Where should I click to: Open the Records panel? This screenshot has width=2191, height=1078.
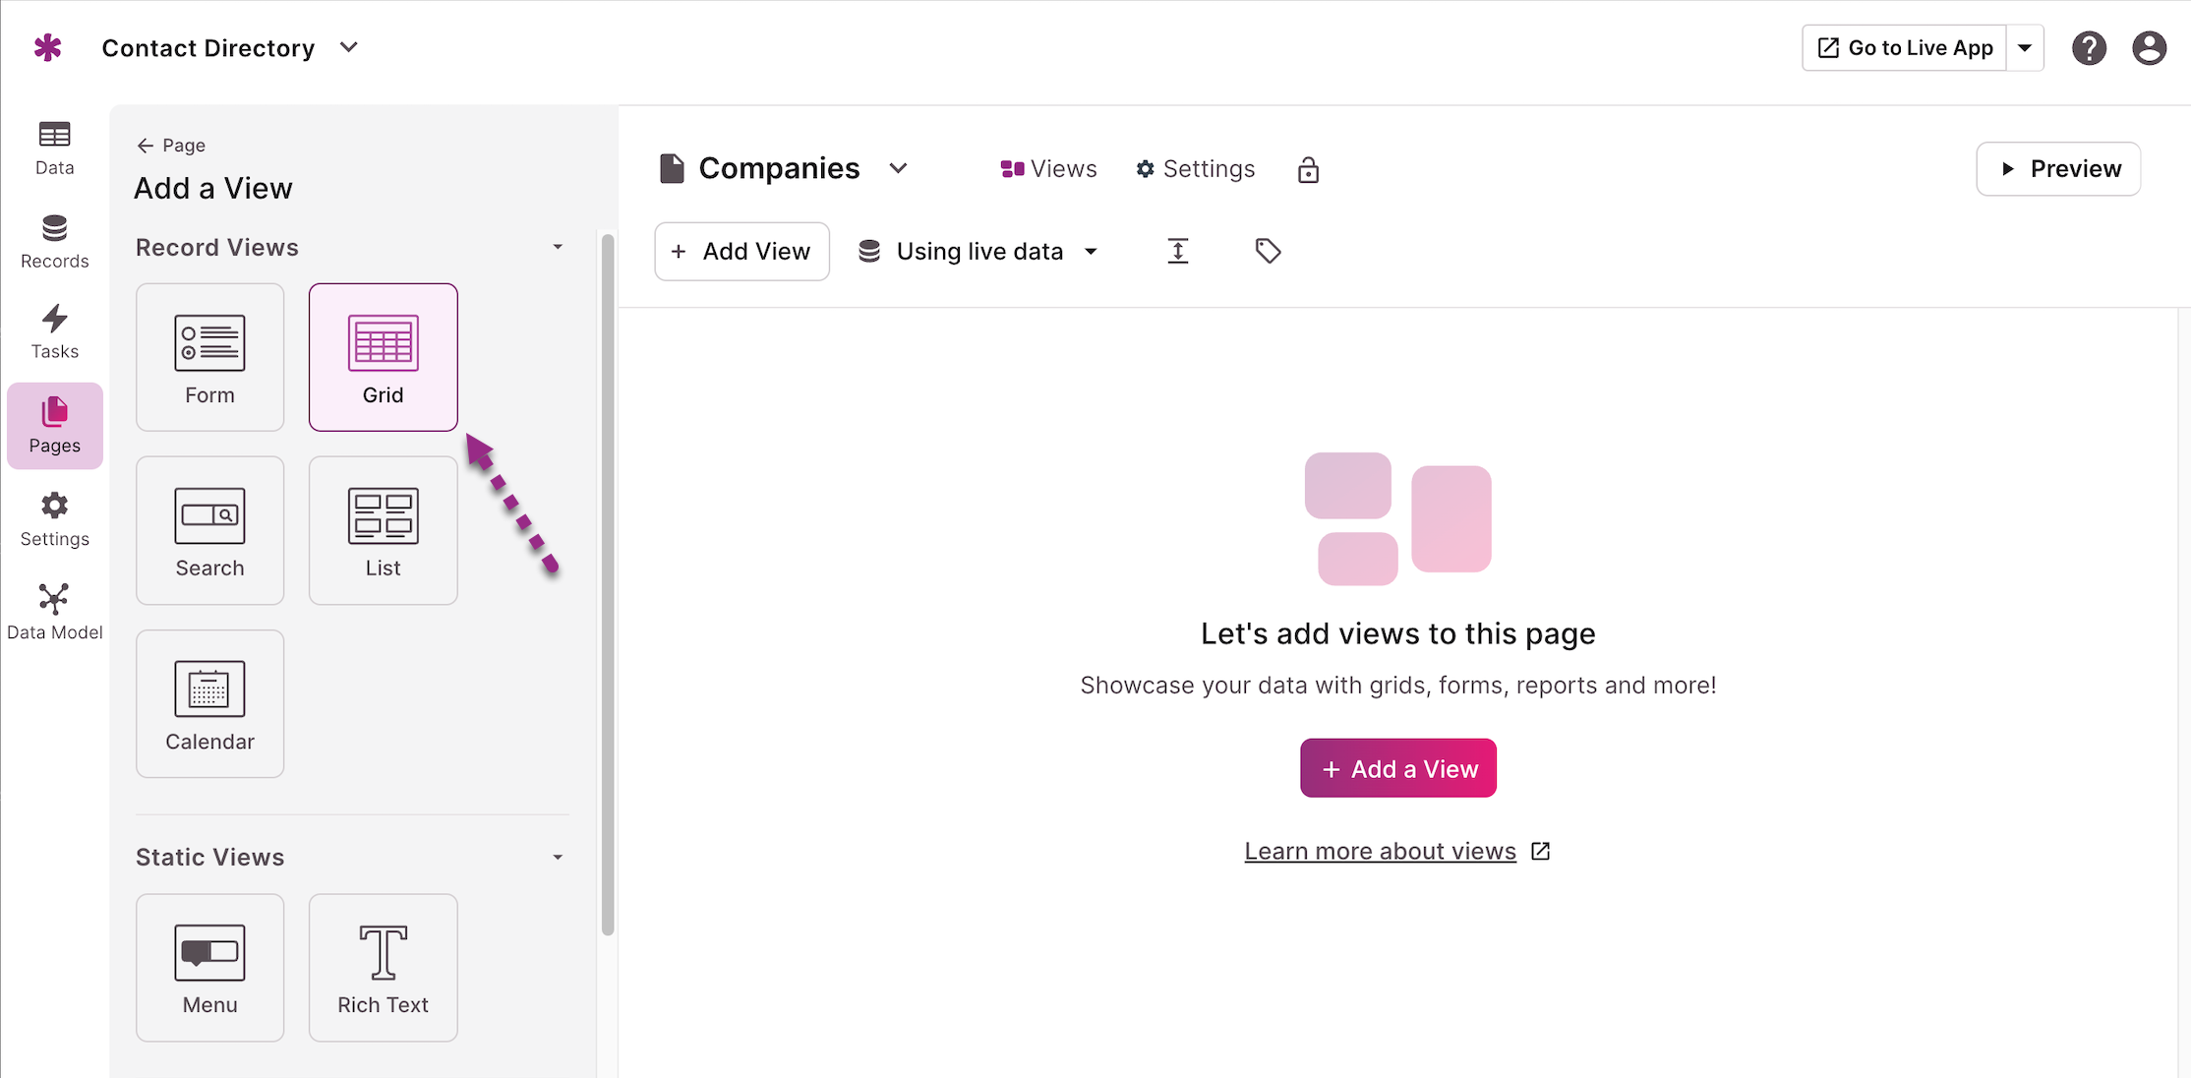coord(54,241)
